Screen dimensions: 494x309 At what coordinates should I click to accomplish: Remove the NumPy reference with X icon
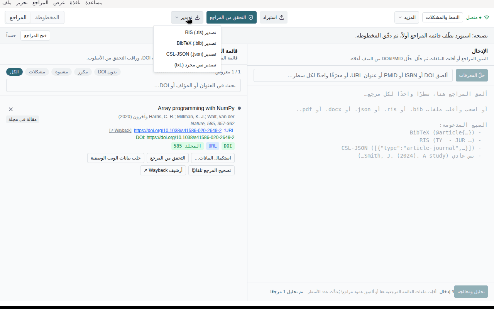[11, 109]
